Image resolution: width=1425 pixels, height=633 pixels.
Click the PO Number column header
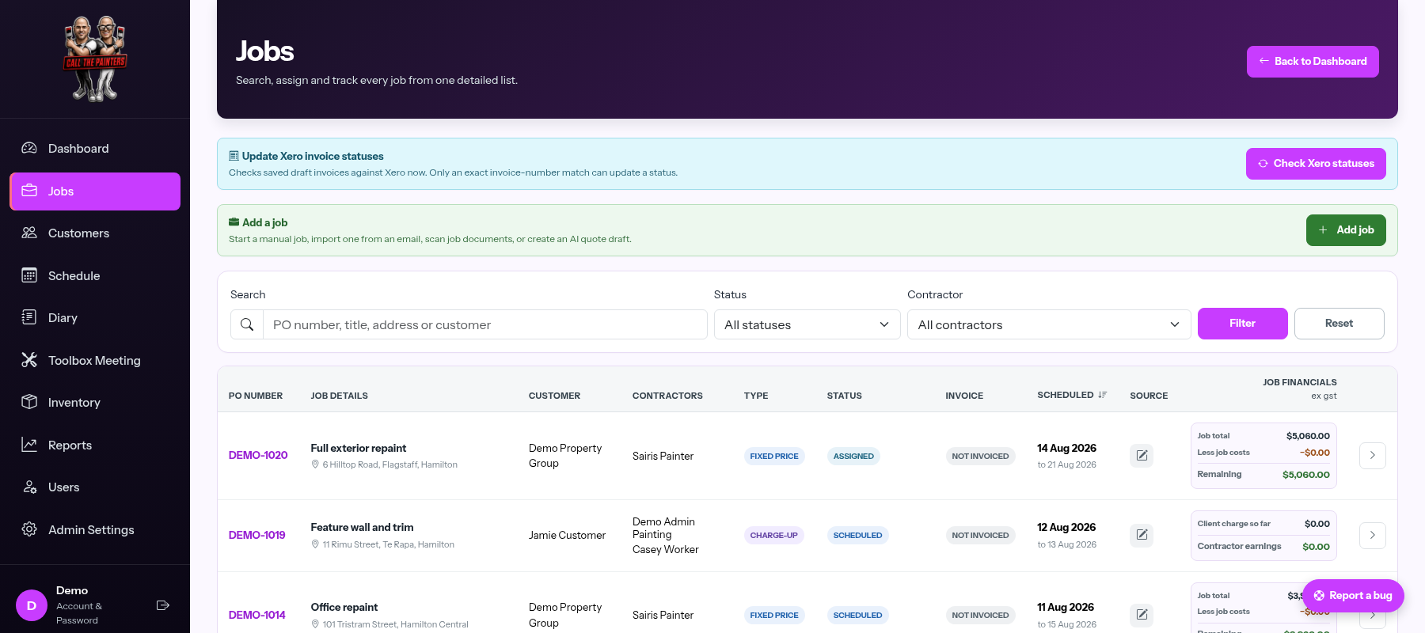pyautogui.click(x=256, y=396)
